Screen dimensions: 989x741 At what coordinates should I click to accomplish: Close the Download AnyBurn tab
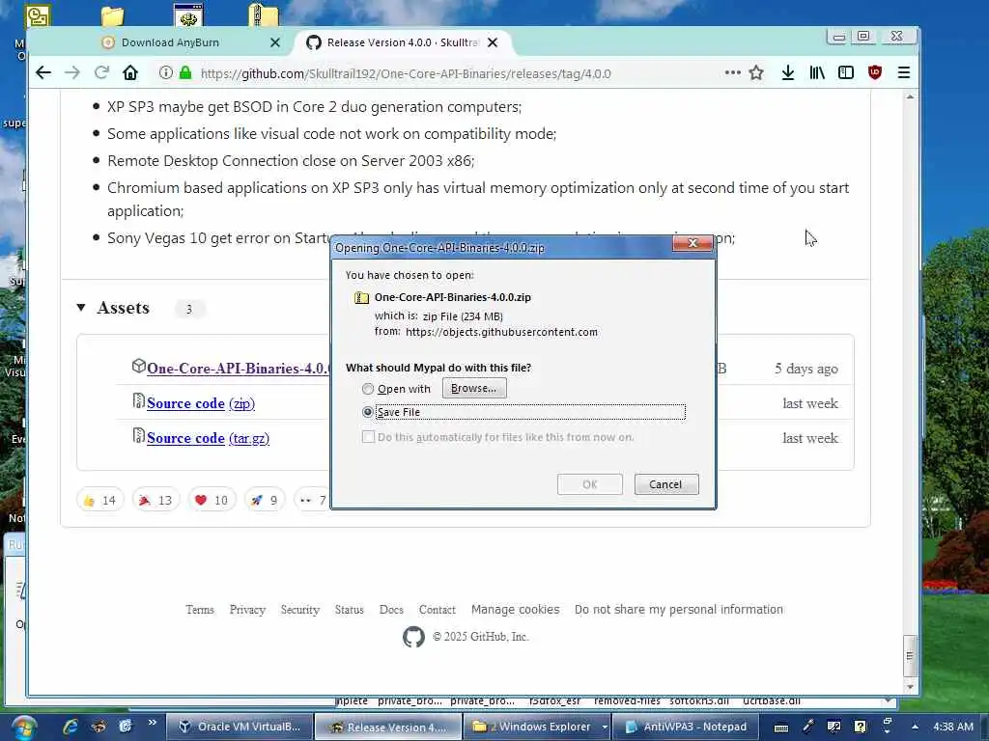point(275,42)
